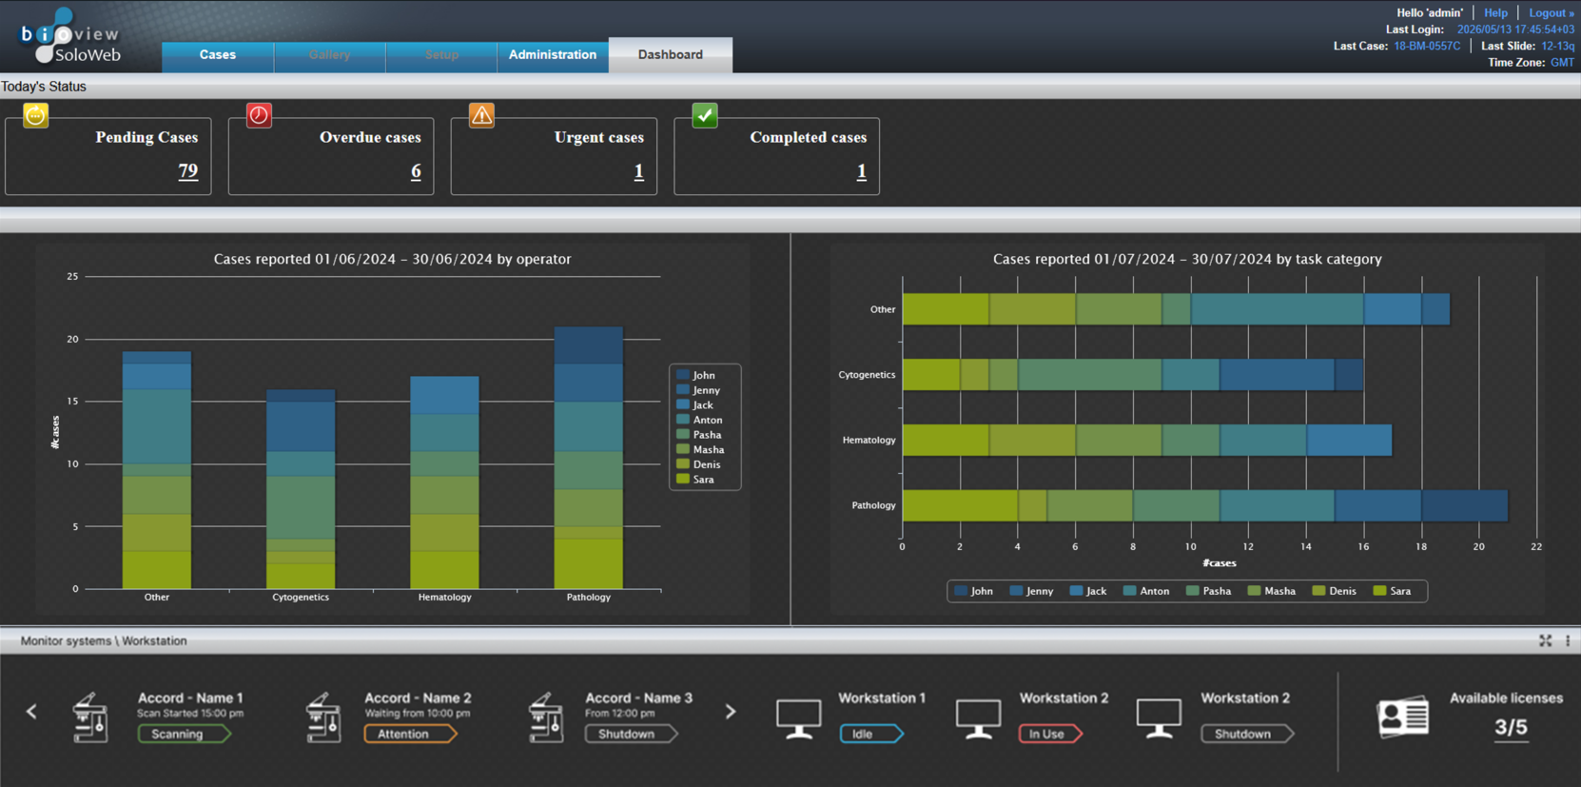Screen dimensions: 1581x787
Task: Toggle John in the operator chart legend
Action: (695, 375)
